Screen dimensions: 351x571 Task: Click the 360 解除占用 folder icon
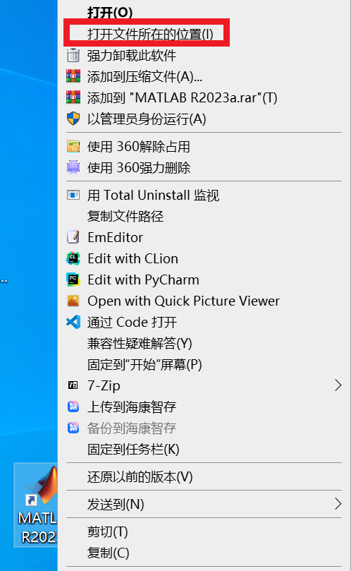(x=73, y=146)
